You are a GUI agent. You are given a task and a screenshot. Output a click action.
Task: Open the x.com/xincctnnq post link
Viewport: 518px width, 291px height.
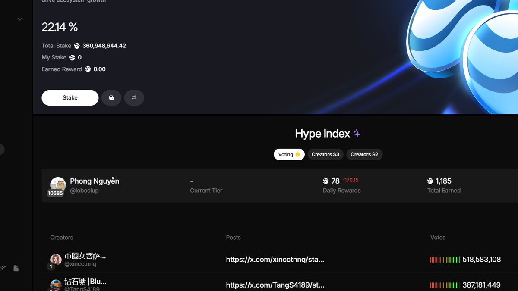pyautogui.click(x=275, y=260)
